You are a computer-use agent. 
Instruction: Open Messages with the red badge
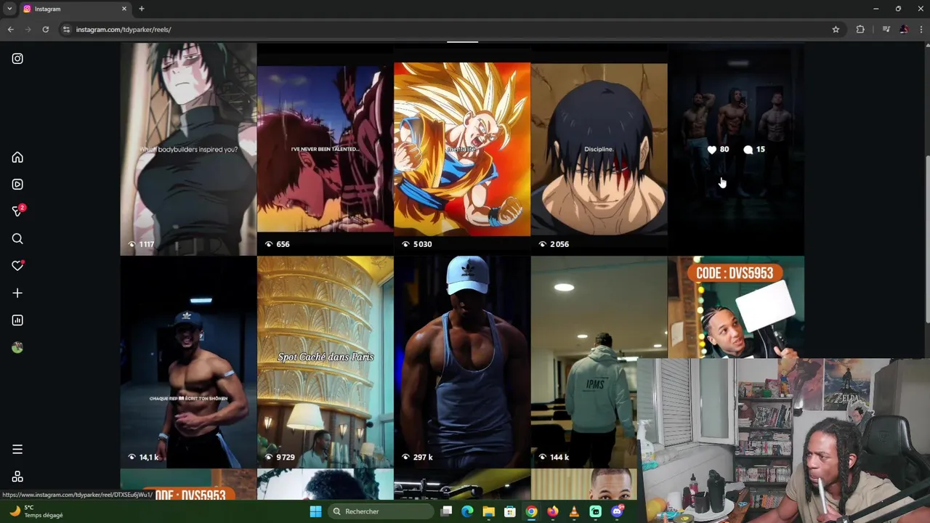pos(18,211)
